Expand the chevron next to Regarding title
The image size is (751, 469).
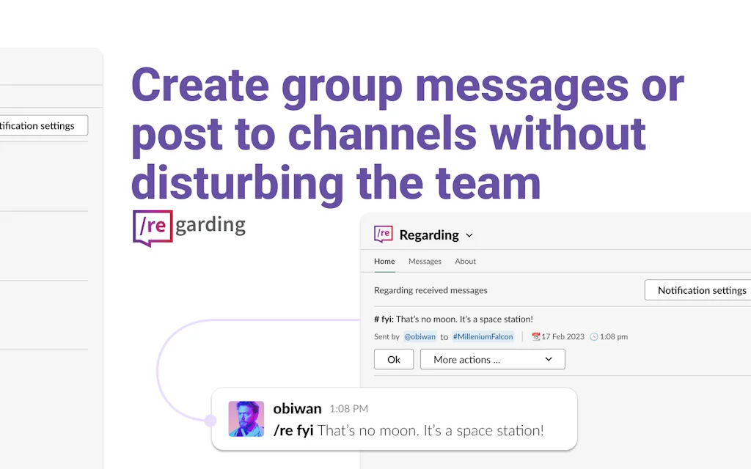[469, 235]
